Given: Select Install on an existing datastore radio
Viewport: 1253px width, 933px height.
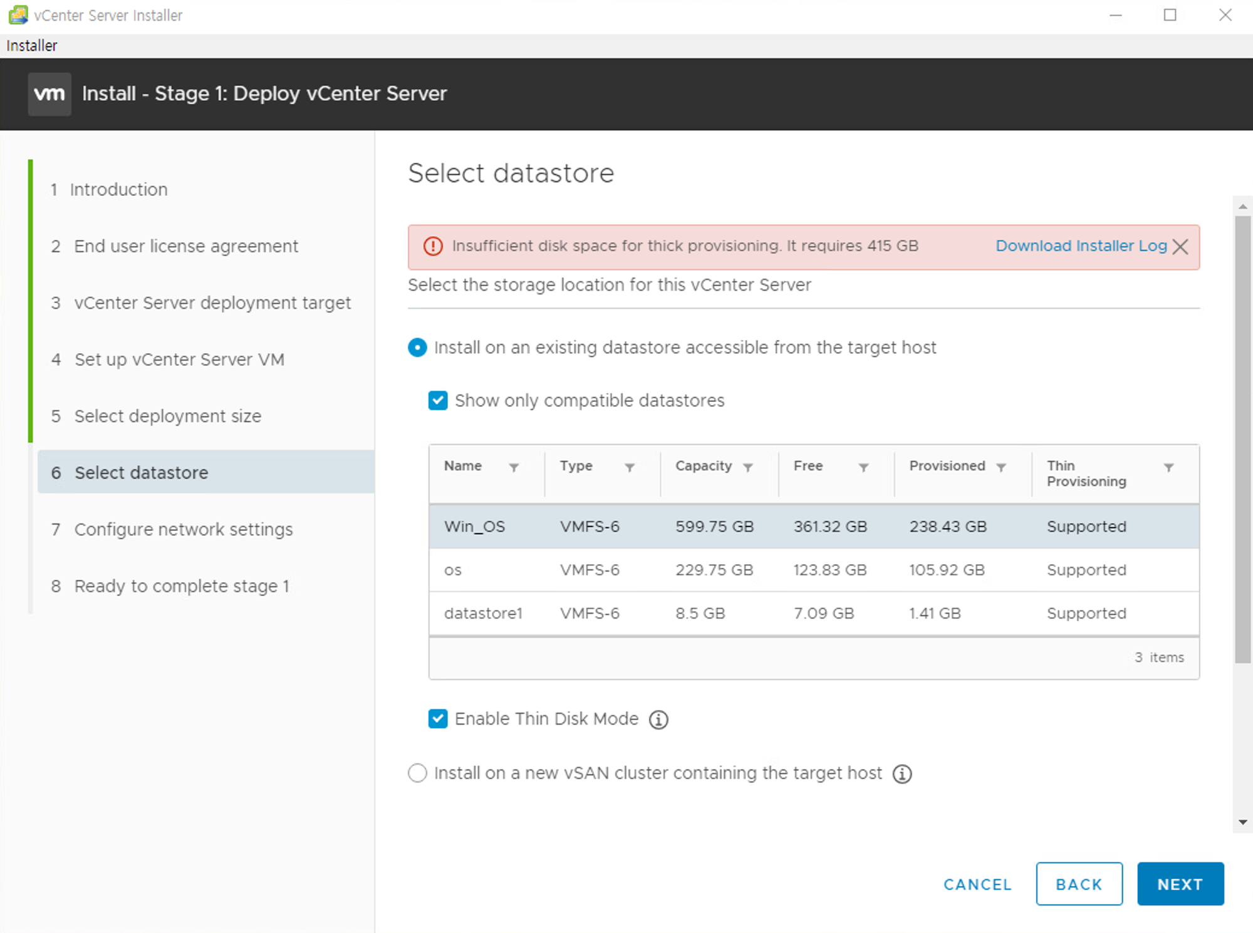Looking at the screenshot, I should 418,348.
